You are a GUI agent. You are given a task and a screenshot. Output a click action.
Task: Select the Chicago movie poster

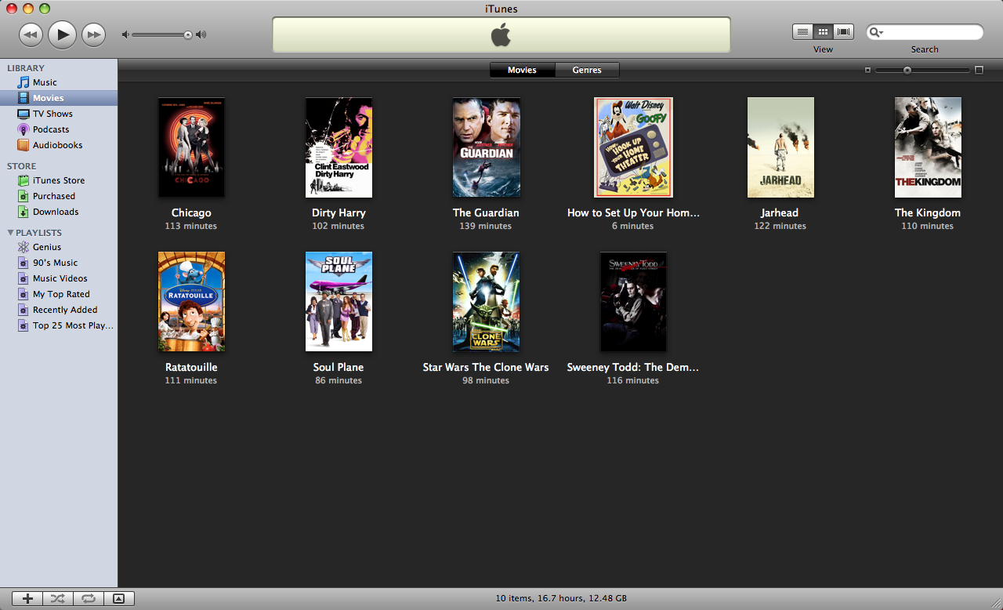coord(191,147)
